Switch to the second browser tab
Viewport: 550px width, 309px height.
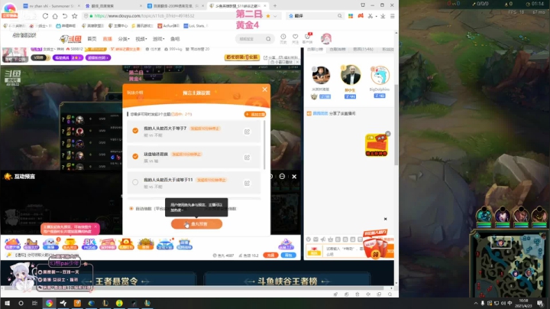click(113, 6)
